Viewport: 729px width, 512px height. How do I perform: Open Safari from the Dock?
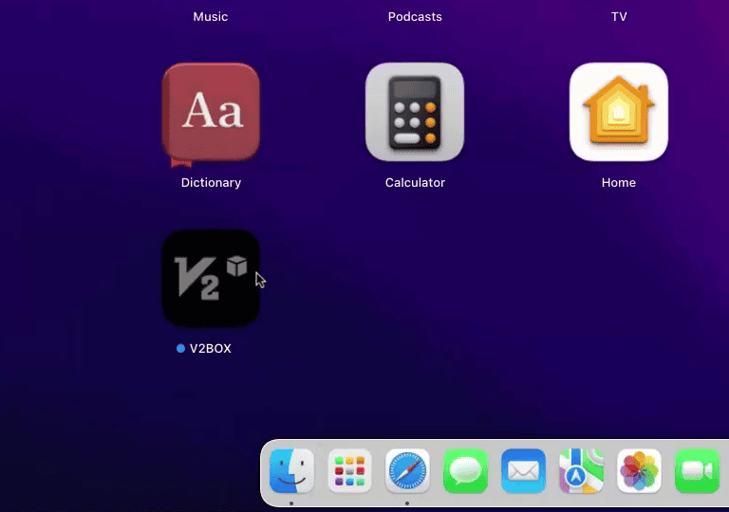point(407,471)
